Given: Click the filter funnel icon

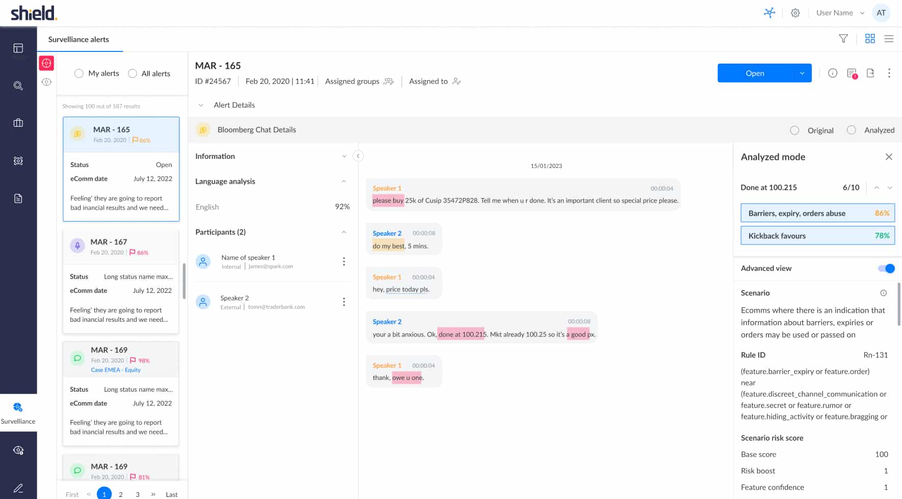Looking at the screenshot, I should click(843, 39).
